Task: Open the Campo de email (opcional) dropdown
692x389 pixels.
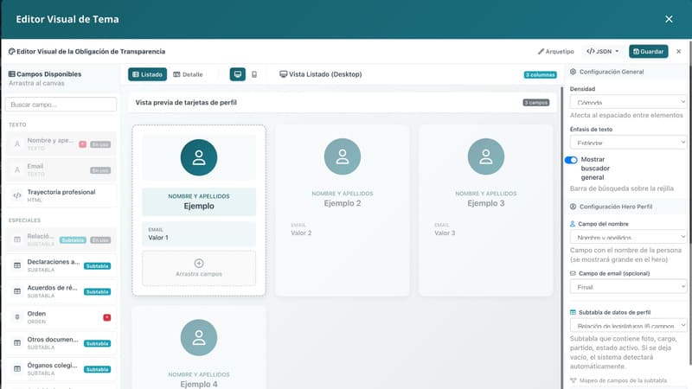Action: (x=628, y=287)
